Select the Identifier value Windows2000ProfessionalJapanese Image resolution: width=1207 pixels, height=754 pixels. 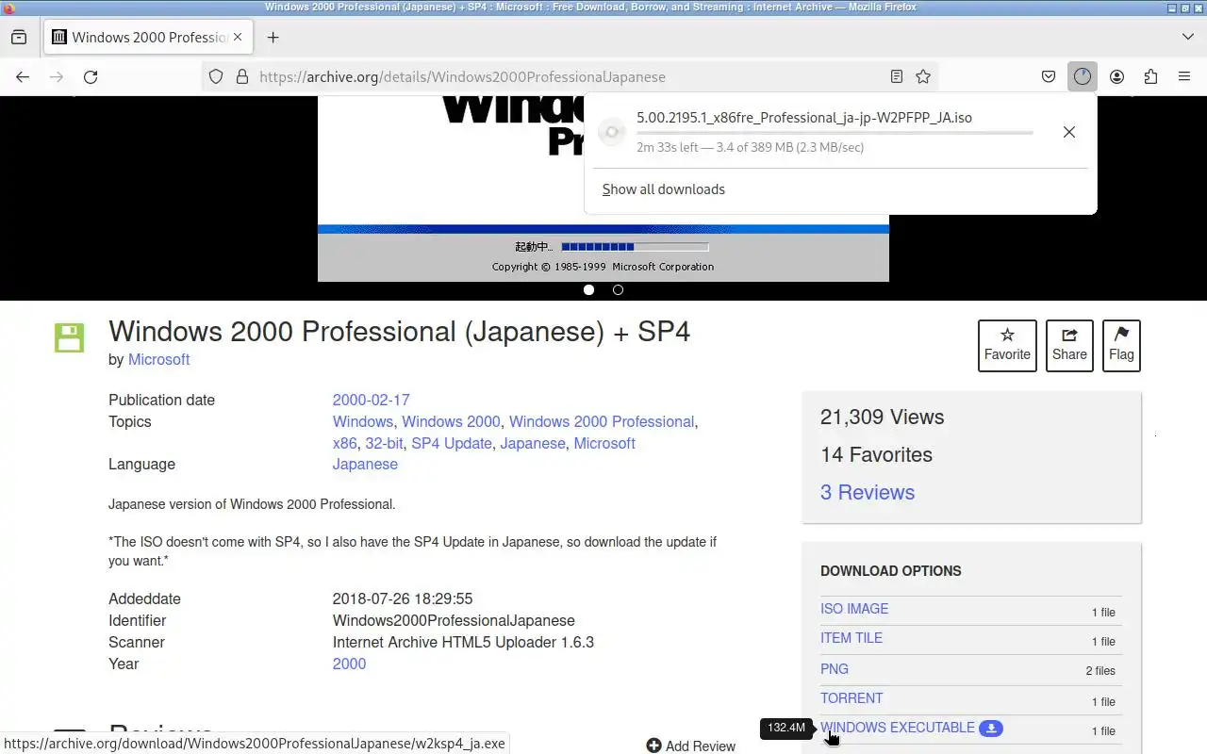(x=454, y=620)
